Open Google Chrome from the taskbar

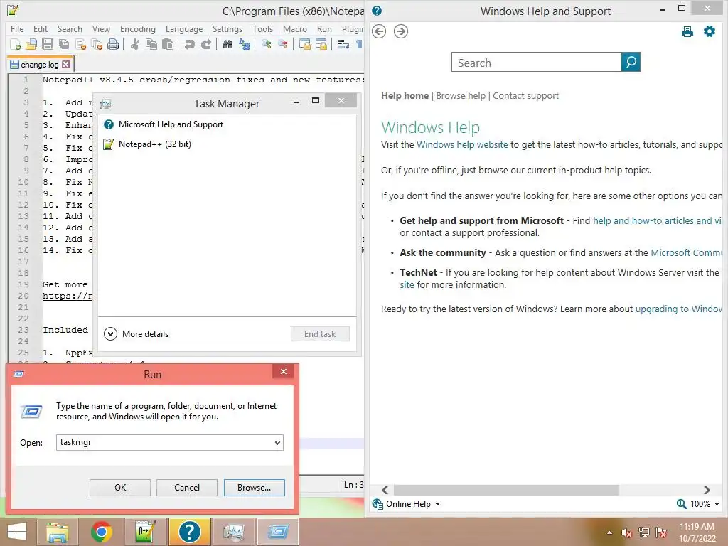101,532
